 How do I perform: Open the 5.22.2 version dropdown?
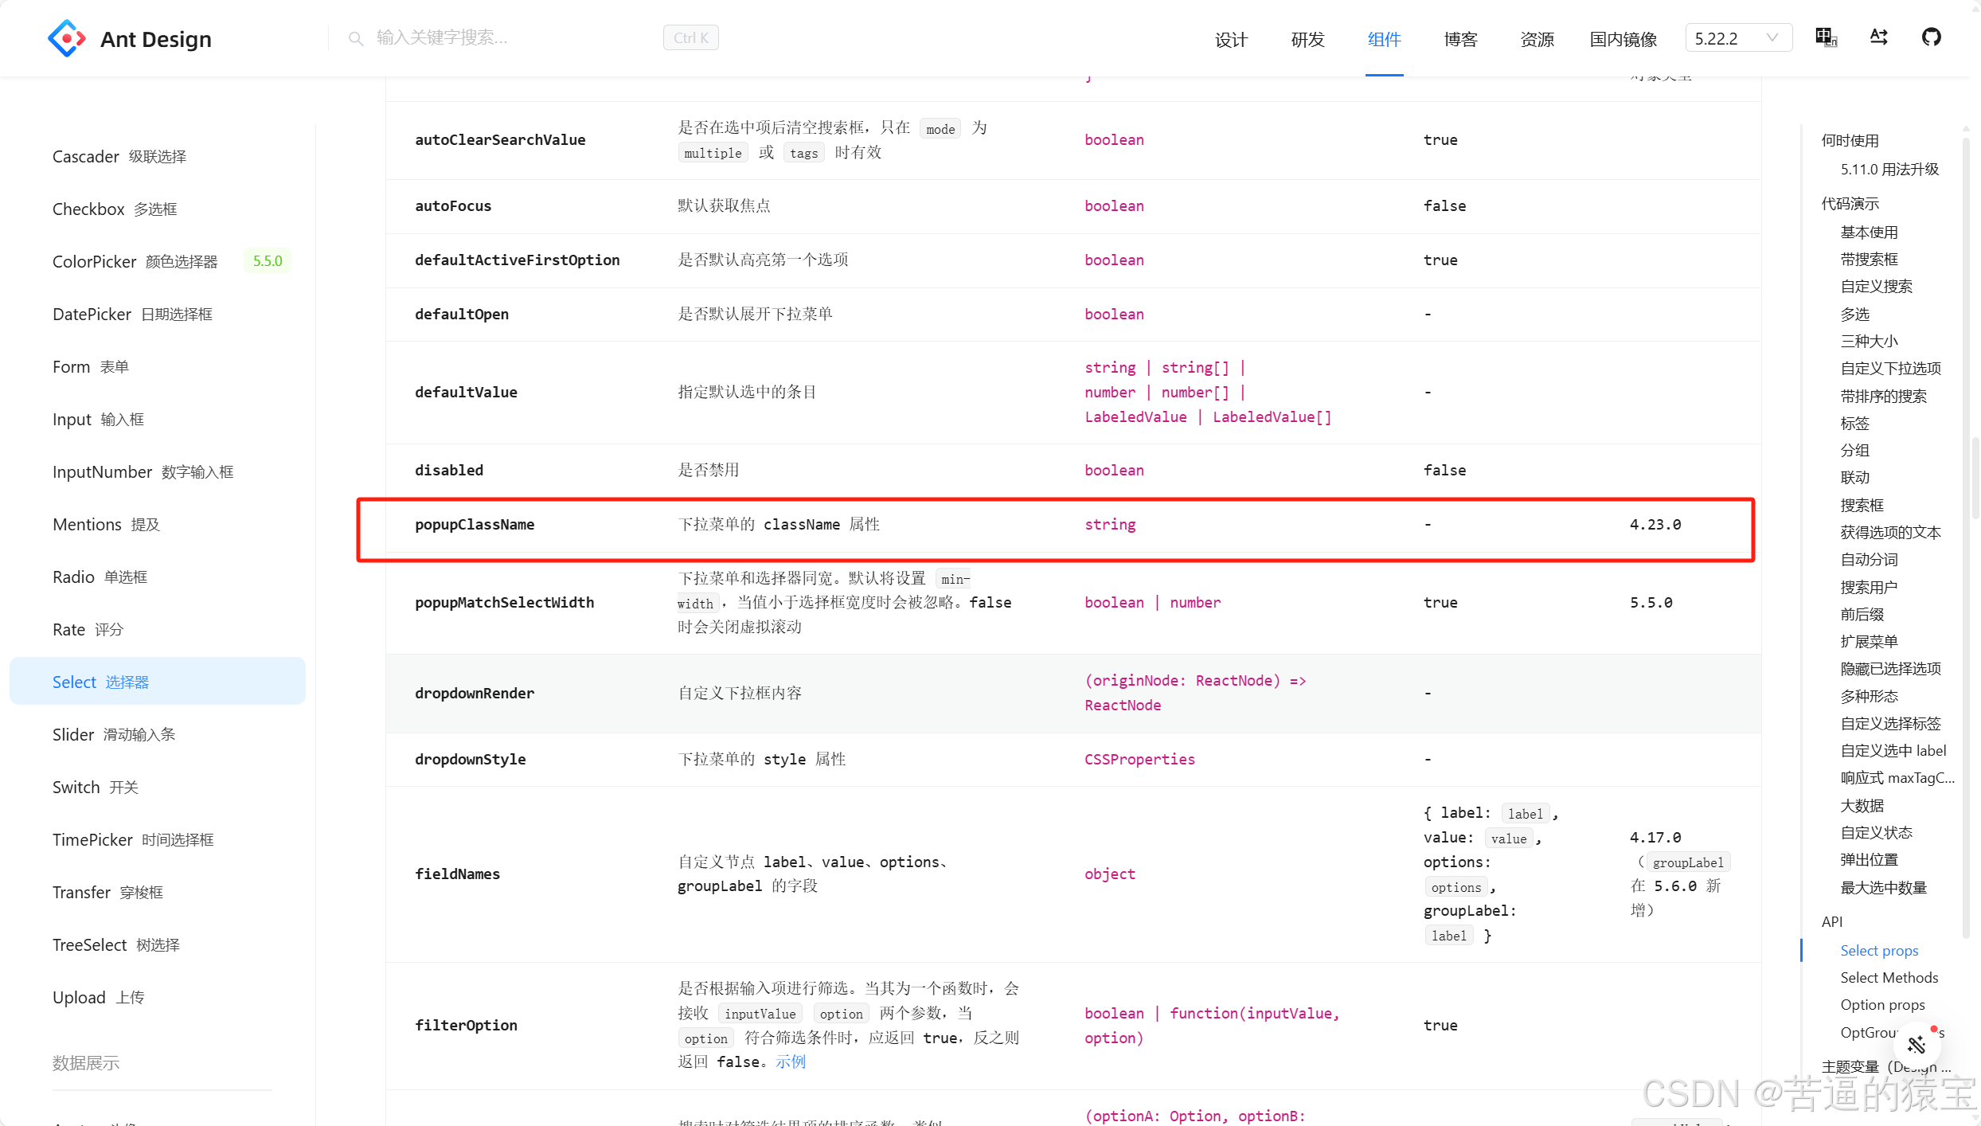pos(1737,38)
